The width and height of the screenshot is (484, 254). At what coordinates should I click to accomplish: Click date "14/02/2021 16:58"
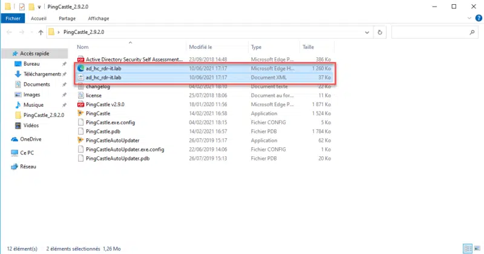pos(208,113)
